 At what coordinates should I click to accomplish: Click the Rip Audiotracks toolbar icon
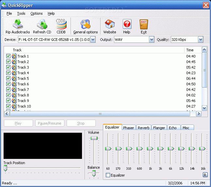tap(18, 24)
